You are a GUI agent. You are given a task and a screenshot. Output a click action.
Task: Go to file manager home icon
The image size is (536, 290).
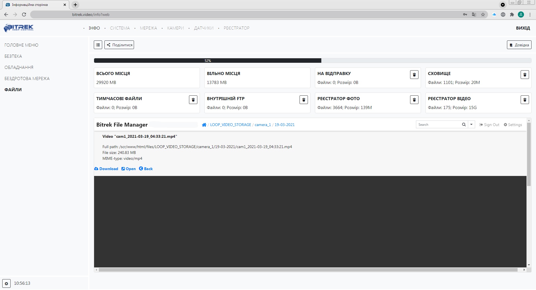pos(204,125)
